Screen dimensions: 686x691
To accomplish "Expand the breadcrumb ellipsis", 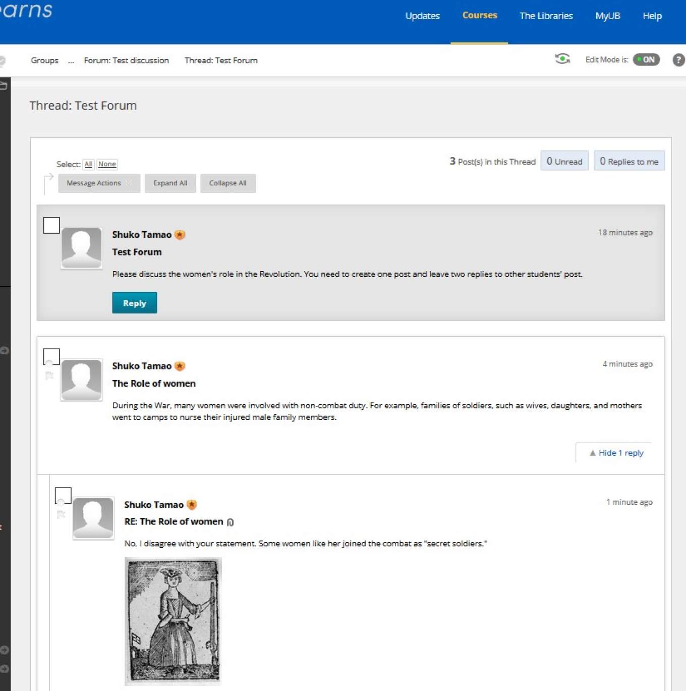I will pos(71,61).
